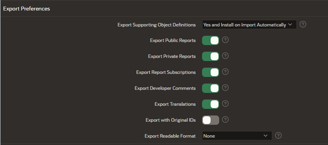
Task: View help for Export Report Subscriptions
Action: click(225, 72)
